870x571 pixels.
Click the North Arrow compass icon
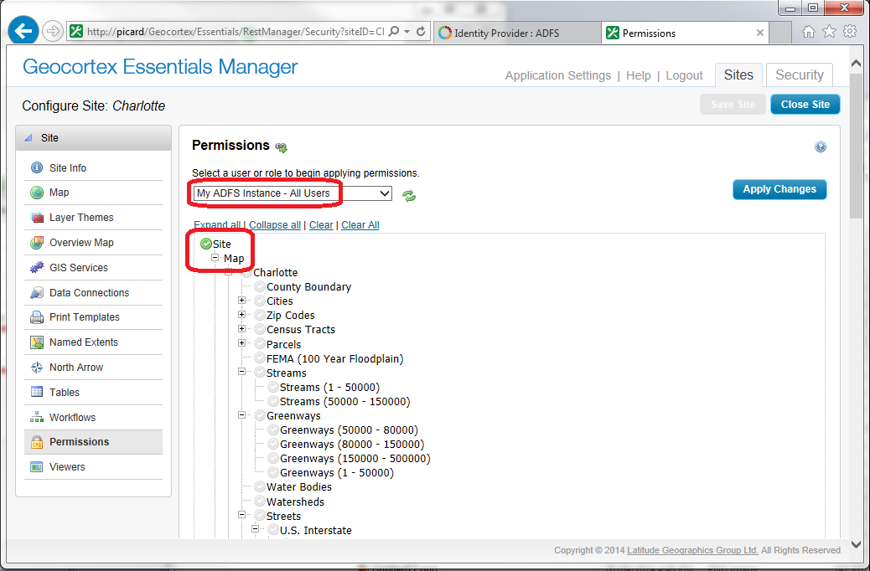pos(37,367)
